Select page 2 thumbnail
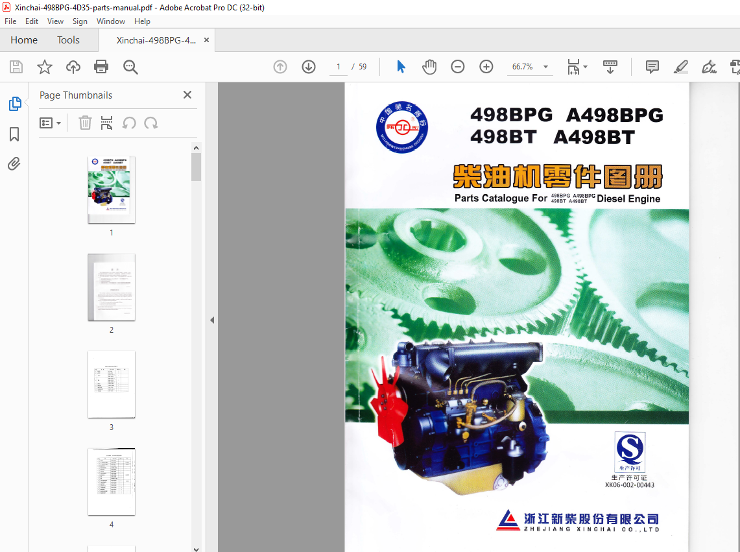The height and width of the screenshot is (552, 740). pos(112,287)
